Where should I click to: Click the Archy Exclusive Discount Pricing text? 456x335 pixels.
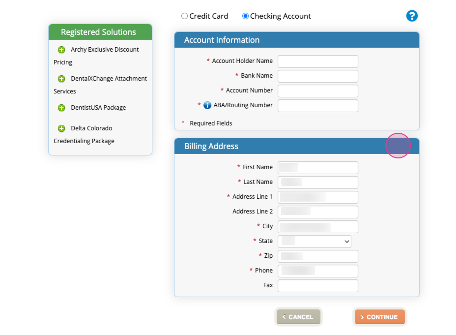(96, 56)
